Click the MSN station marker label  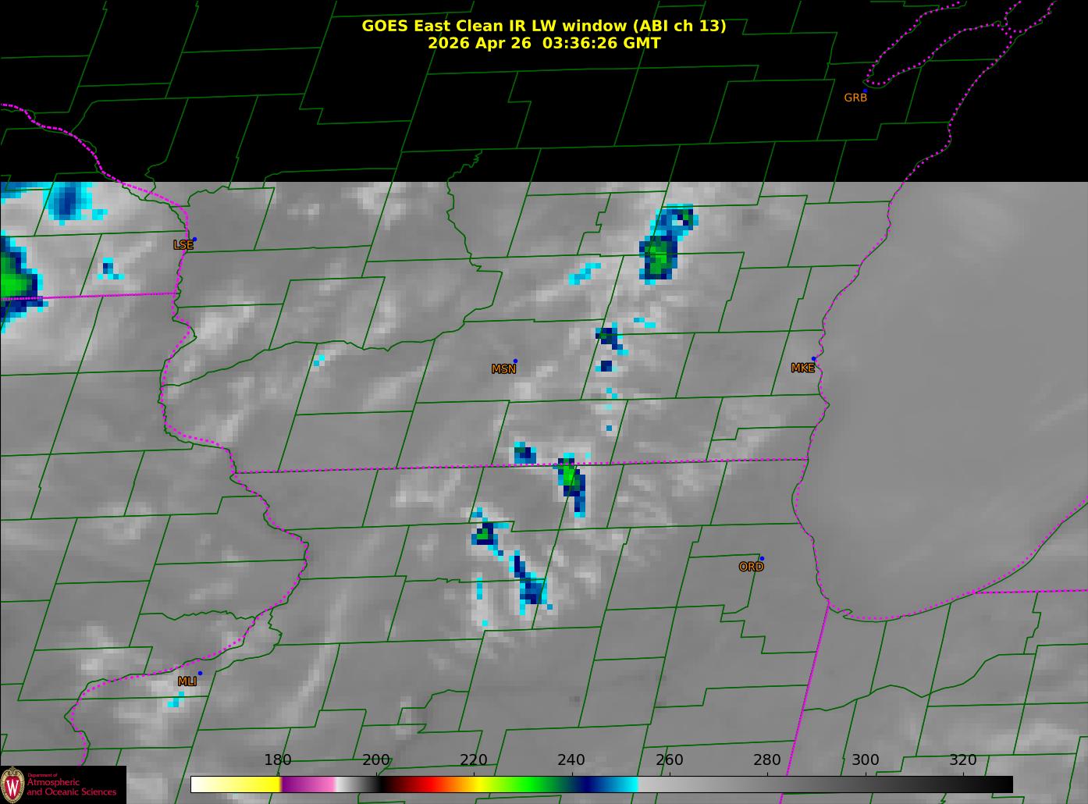point(503,369)
